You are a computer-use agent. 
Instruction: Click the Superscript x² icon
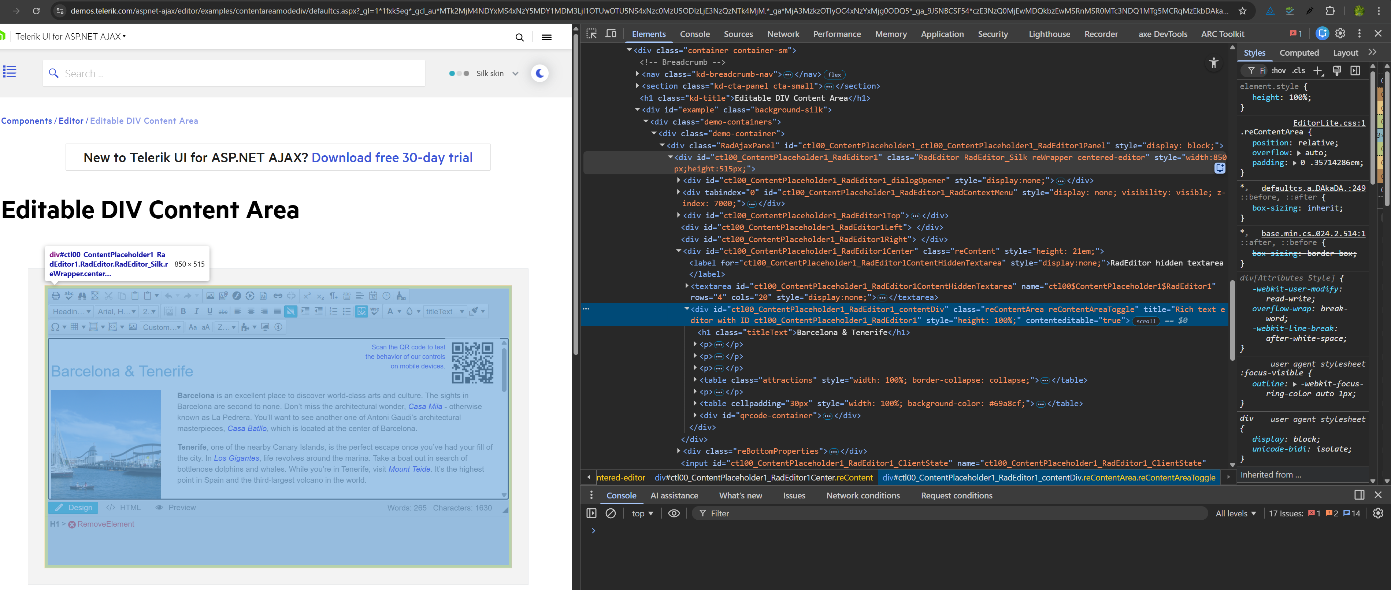[307, 296]
